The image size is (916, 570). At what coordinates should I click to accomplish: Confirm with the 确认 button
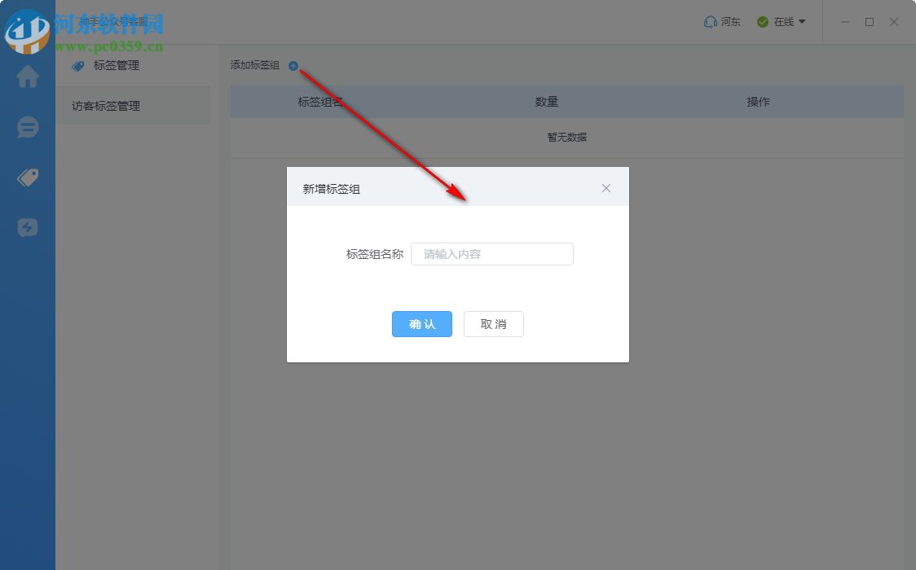(x=421, y=324)
